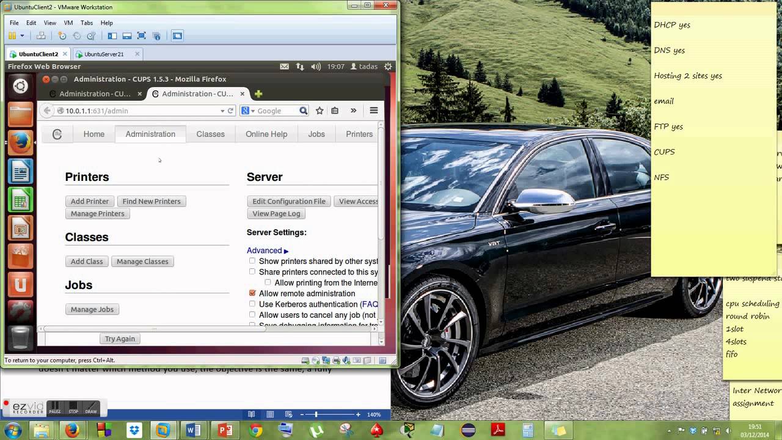
Task: Click Find New Printers button
Action: click(x=152, y=201)
